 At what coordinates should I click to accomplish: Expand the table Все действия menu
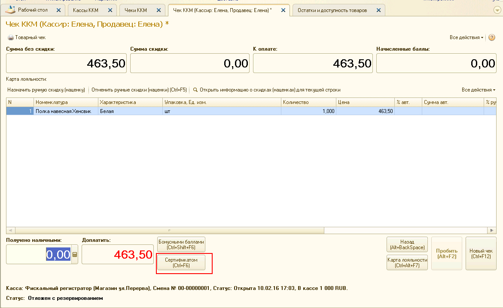point(478,90)
